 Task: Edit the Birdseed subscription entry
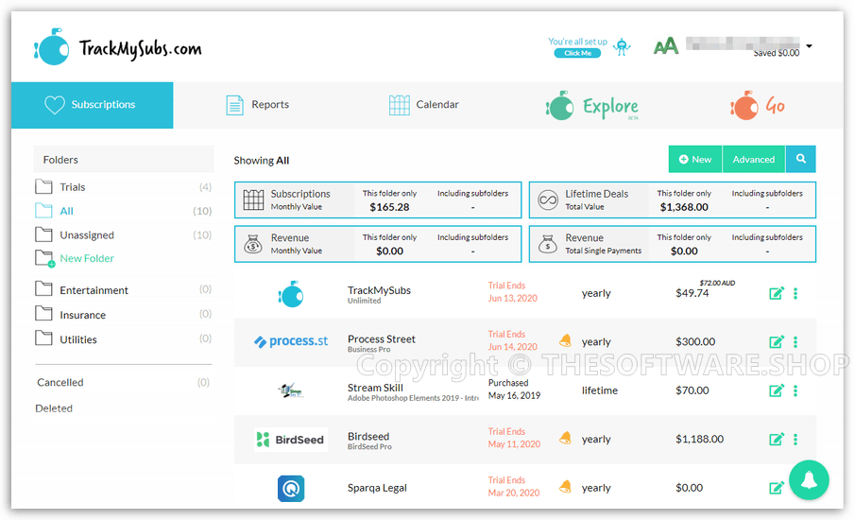pos(777,439)
